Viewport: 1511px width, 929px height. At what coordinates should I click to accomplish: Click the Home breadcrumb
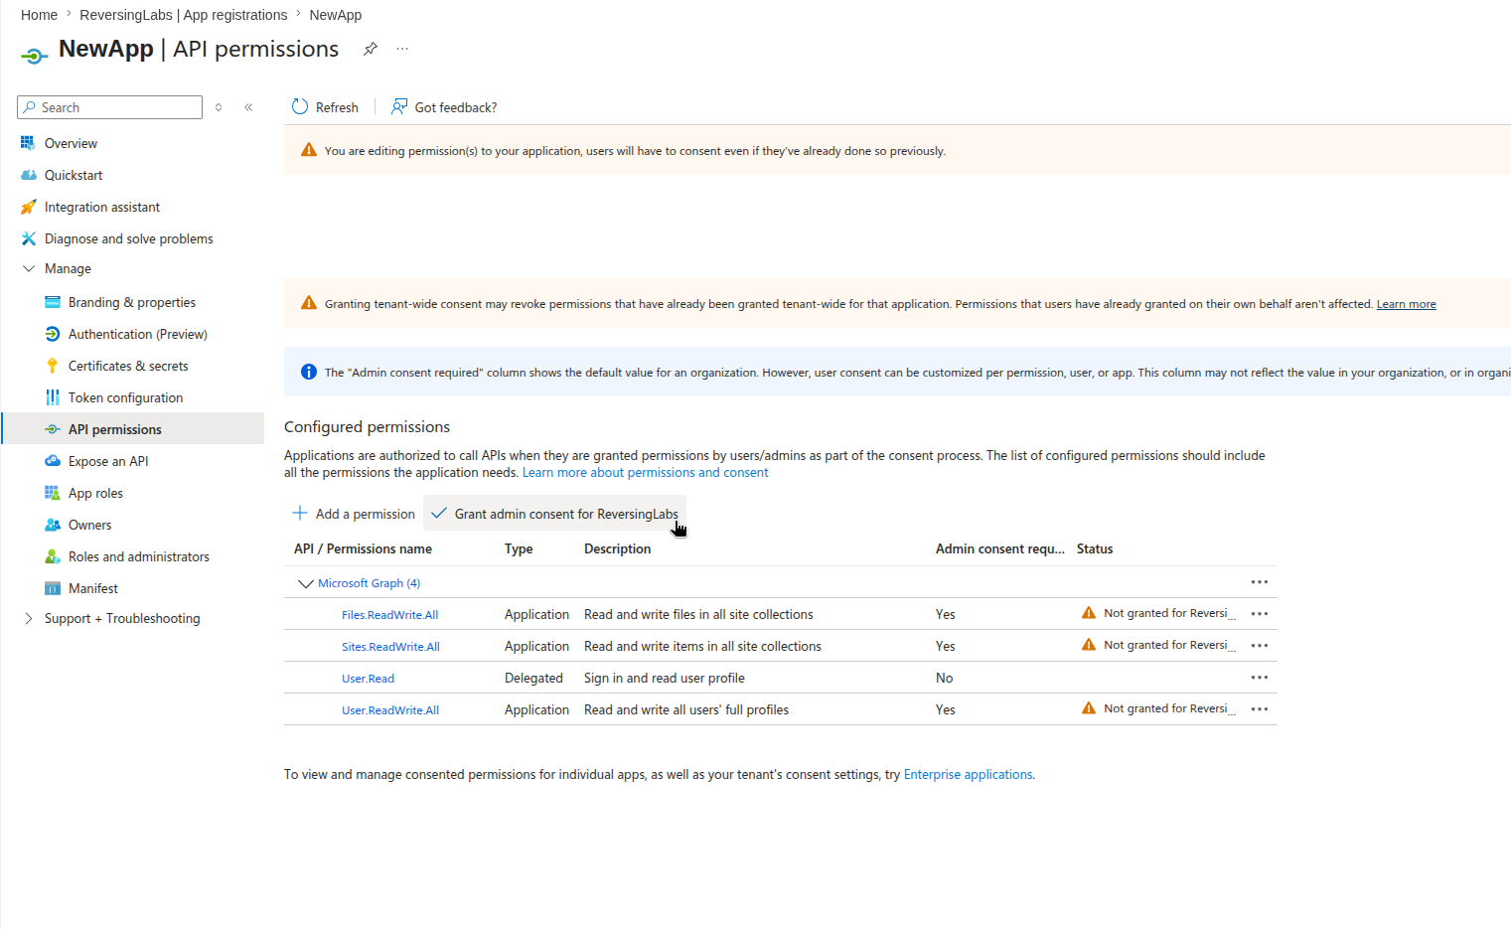coord(39,15)
